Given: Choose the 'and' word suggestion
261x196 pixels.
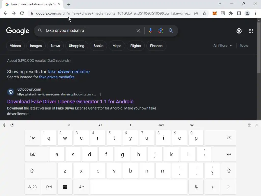Looking at the screenshot, I should (161, 125).
